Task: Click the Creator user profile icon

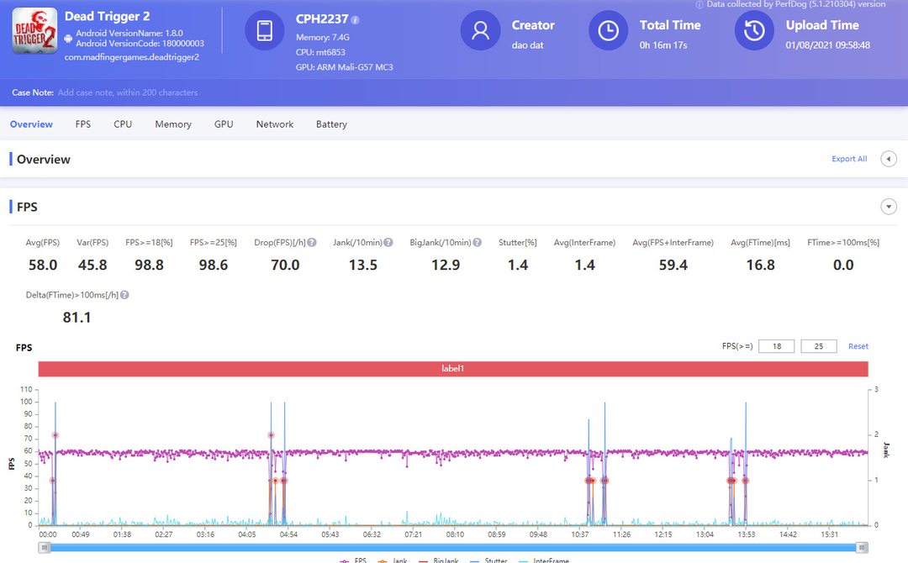Action: pos(480,31)
